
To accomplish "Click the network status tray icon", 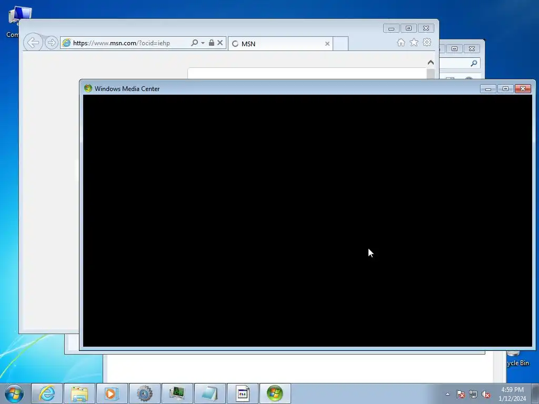I will tap(473, 394).
